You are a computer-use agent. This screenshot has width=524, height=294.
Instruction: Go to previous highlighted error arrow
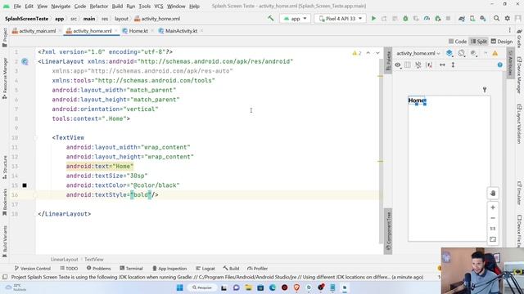coord(368,53)
